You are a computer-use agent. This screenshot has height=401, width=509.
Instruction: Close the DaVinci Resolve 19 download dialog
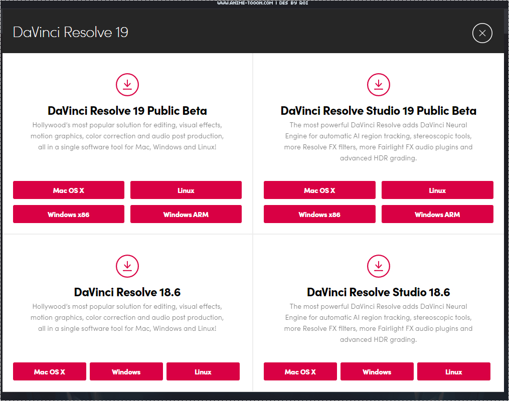pyautogui.click(x=482, y=33)
